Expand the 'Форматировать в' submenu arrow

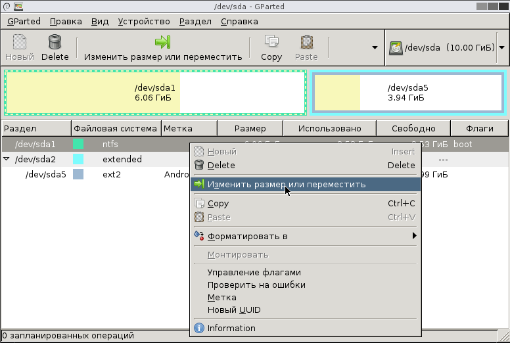[x=414, y=236]
